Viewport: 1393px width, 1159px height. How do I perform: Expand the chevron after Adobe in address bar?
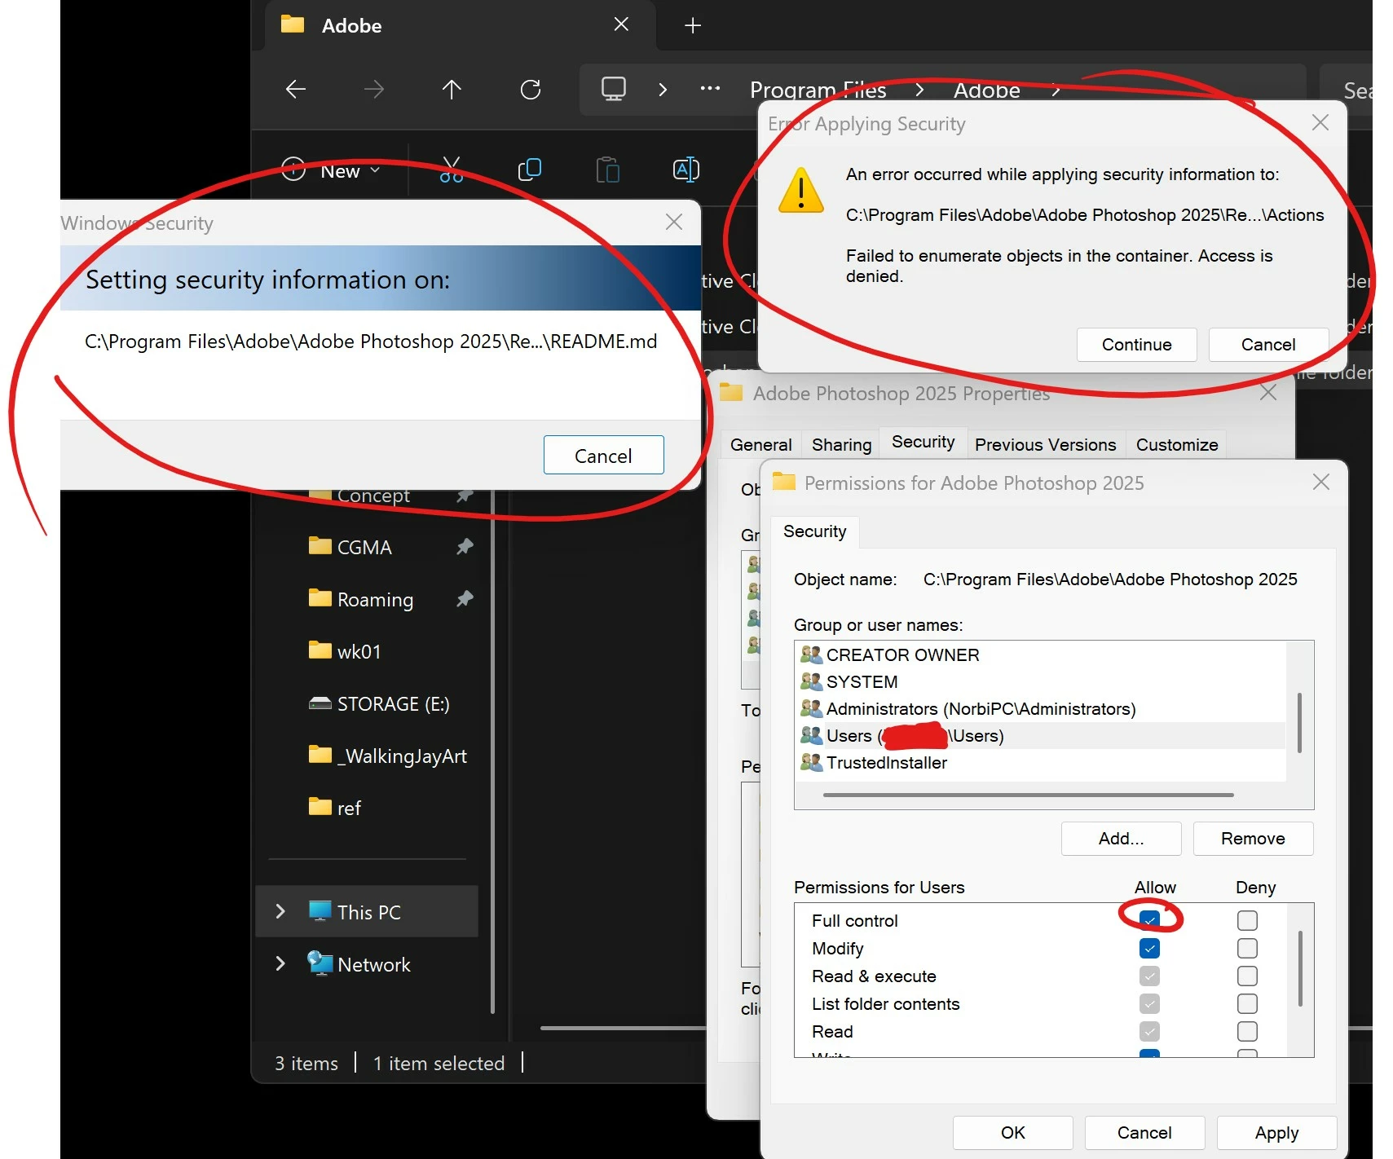[1056, 90]
